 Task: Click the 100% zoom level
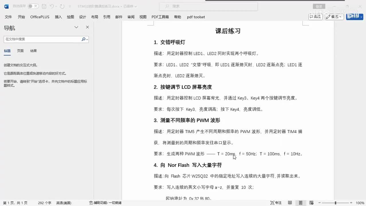[360, 203]
